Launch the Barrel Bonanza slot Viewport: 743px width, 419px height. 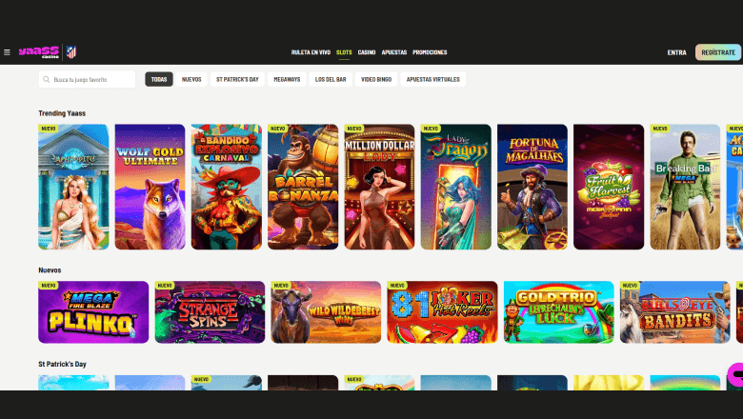point(303,187)
